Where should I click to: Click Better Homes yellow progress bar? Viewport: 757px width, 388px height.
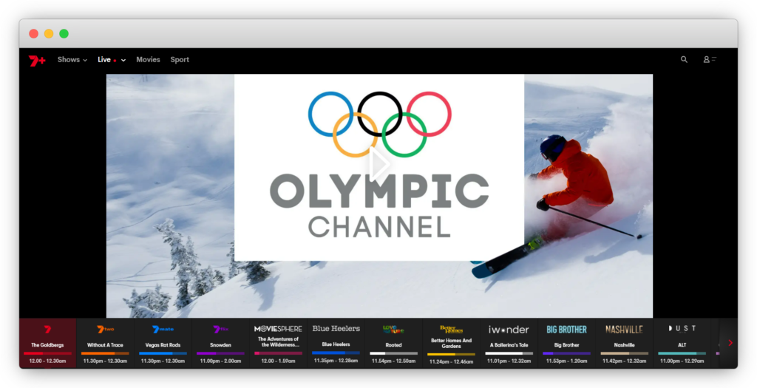[451, 354]
